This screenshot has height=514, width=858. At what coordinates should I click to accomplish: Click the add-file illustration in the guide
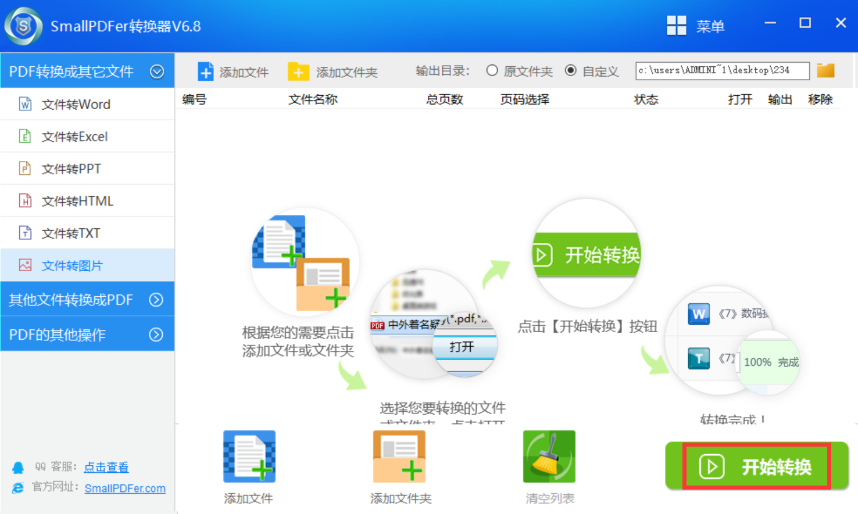point(304,263)
